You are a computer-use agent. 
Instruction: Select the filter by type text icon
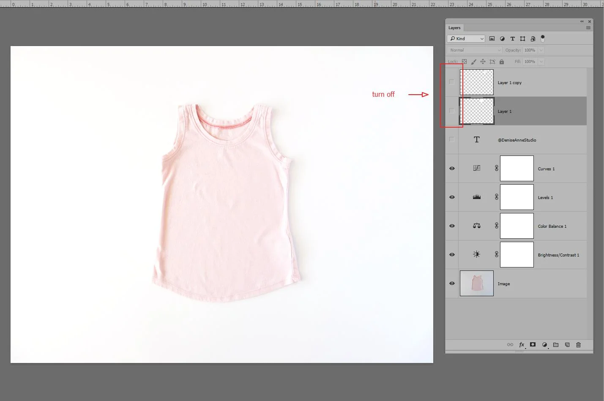(512, 38)
